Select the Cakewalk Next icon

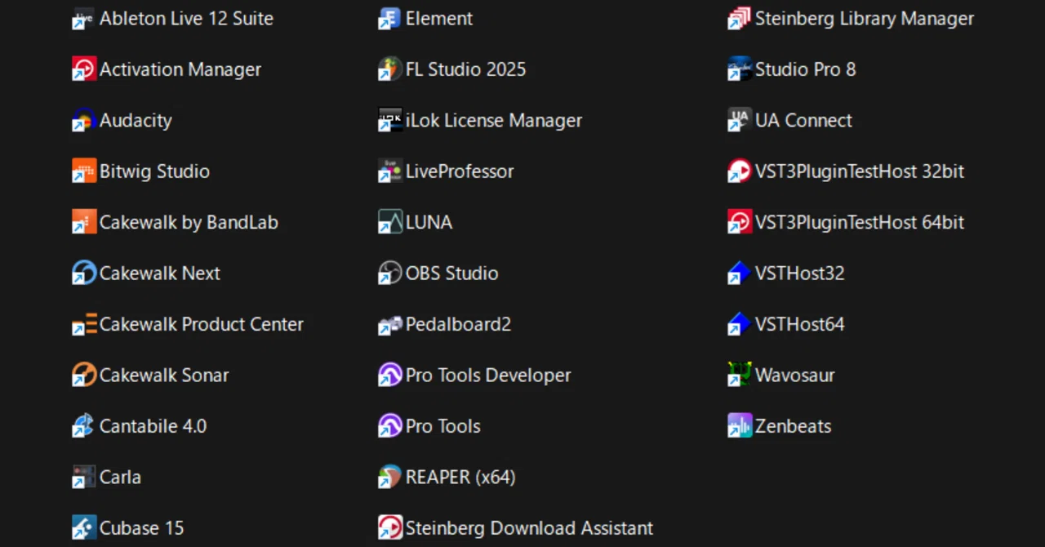[x=84, y=273]
